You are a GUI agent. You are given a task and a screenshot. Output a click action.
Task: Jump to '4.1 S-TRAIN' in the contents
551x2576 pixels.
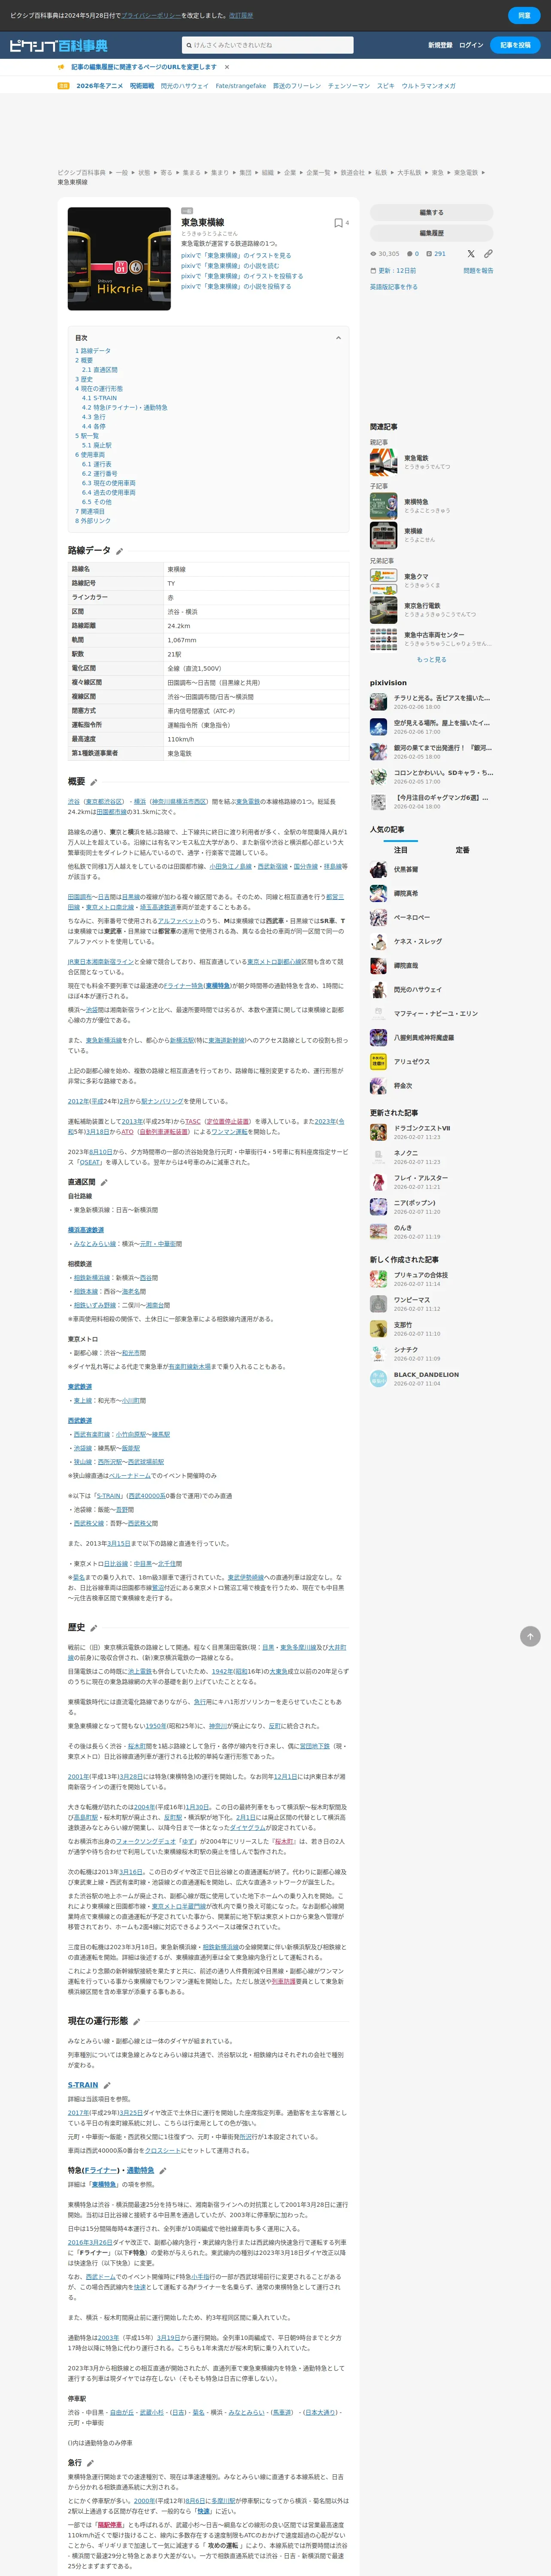pos(99,398)
